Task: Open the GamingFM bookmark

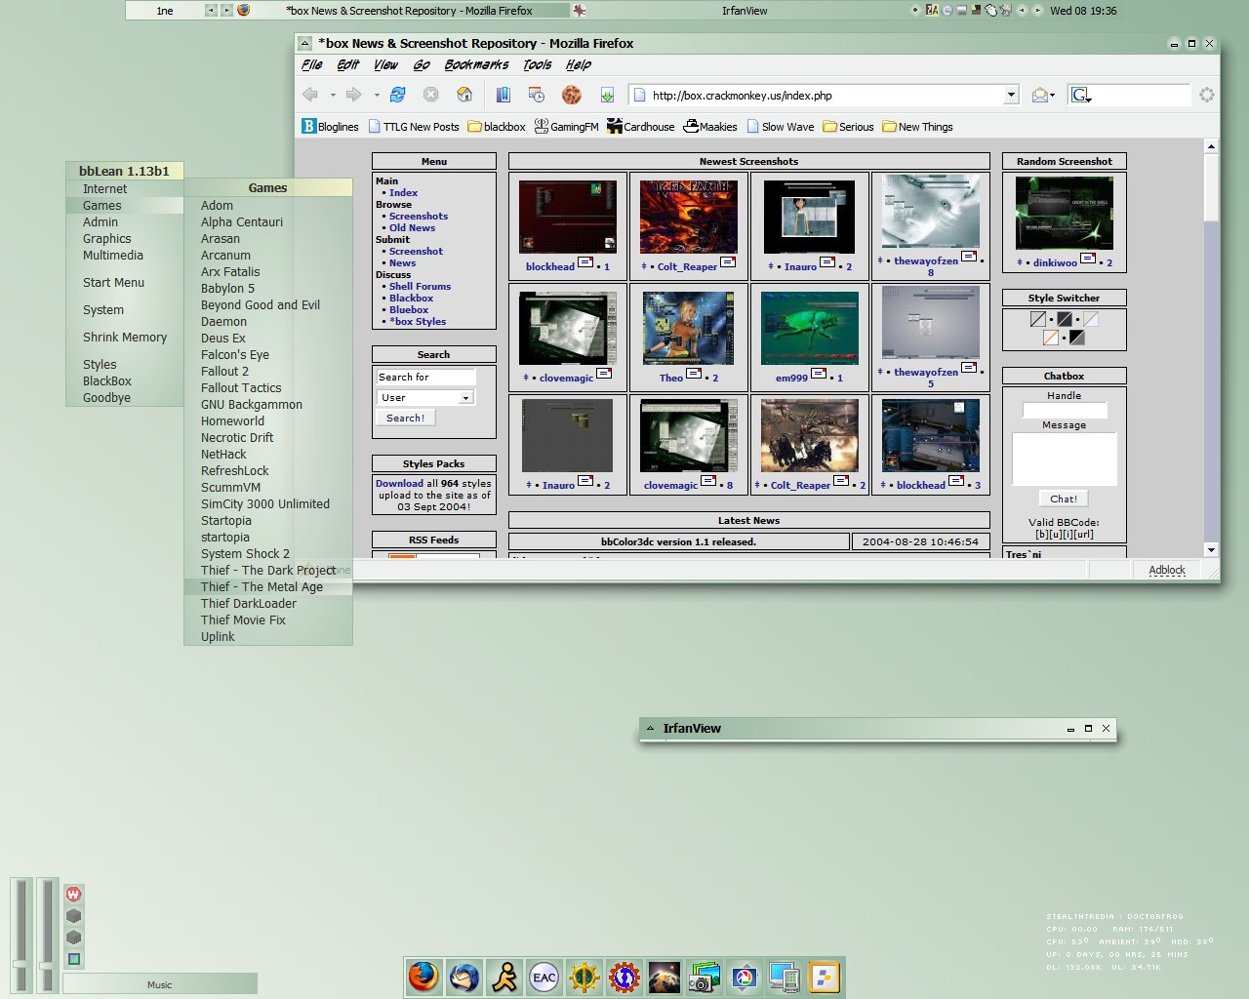Action: [x=566, y=126]
